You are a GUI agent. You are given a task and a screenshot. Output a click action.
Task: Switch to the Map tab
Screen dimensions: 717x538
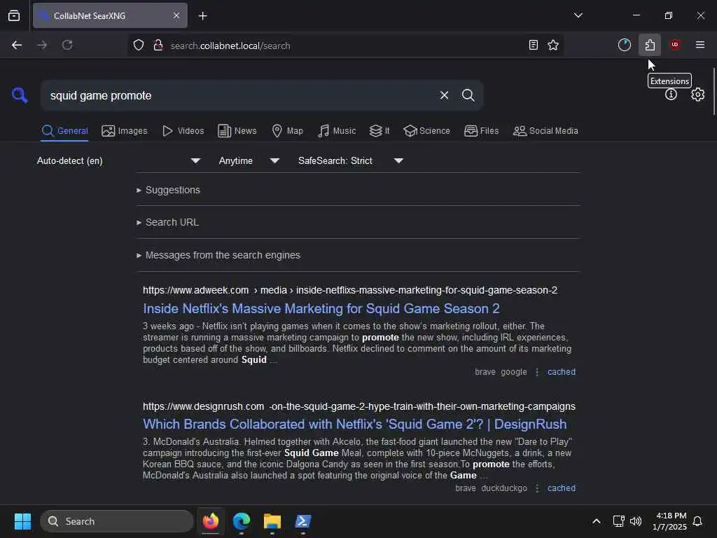coord(287,131)
